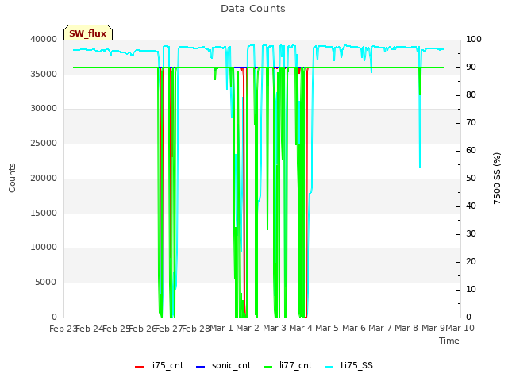Click the 50 tick on the SS axis
This screenshot has height=381, width=508.
coord(471,178)
